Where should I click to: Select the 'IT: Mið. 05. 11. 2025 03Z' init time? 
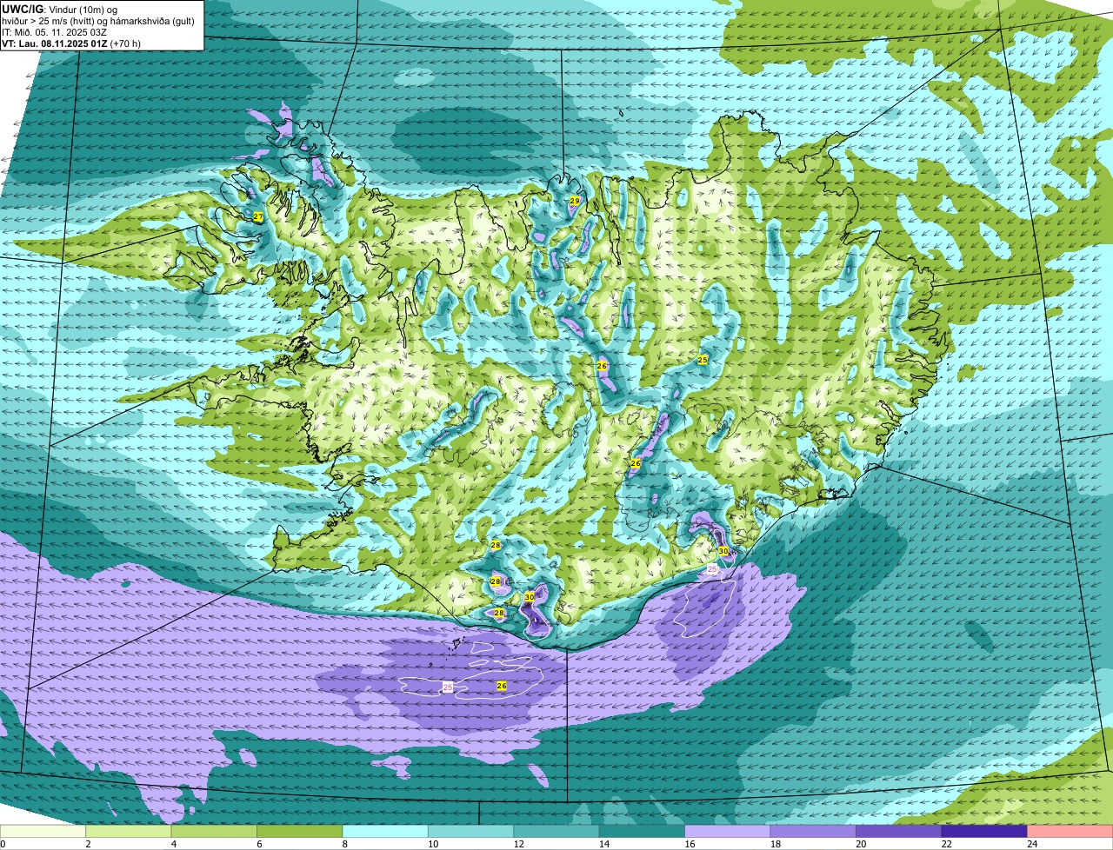pyautogui.click(x=55, y=32)
